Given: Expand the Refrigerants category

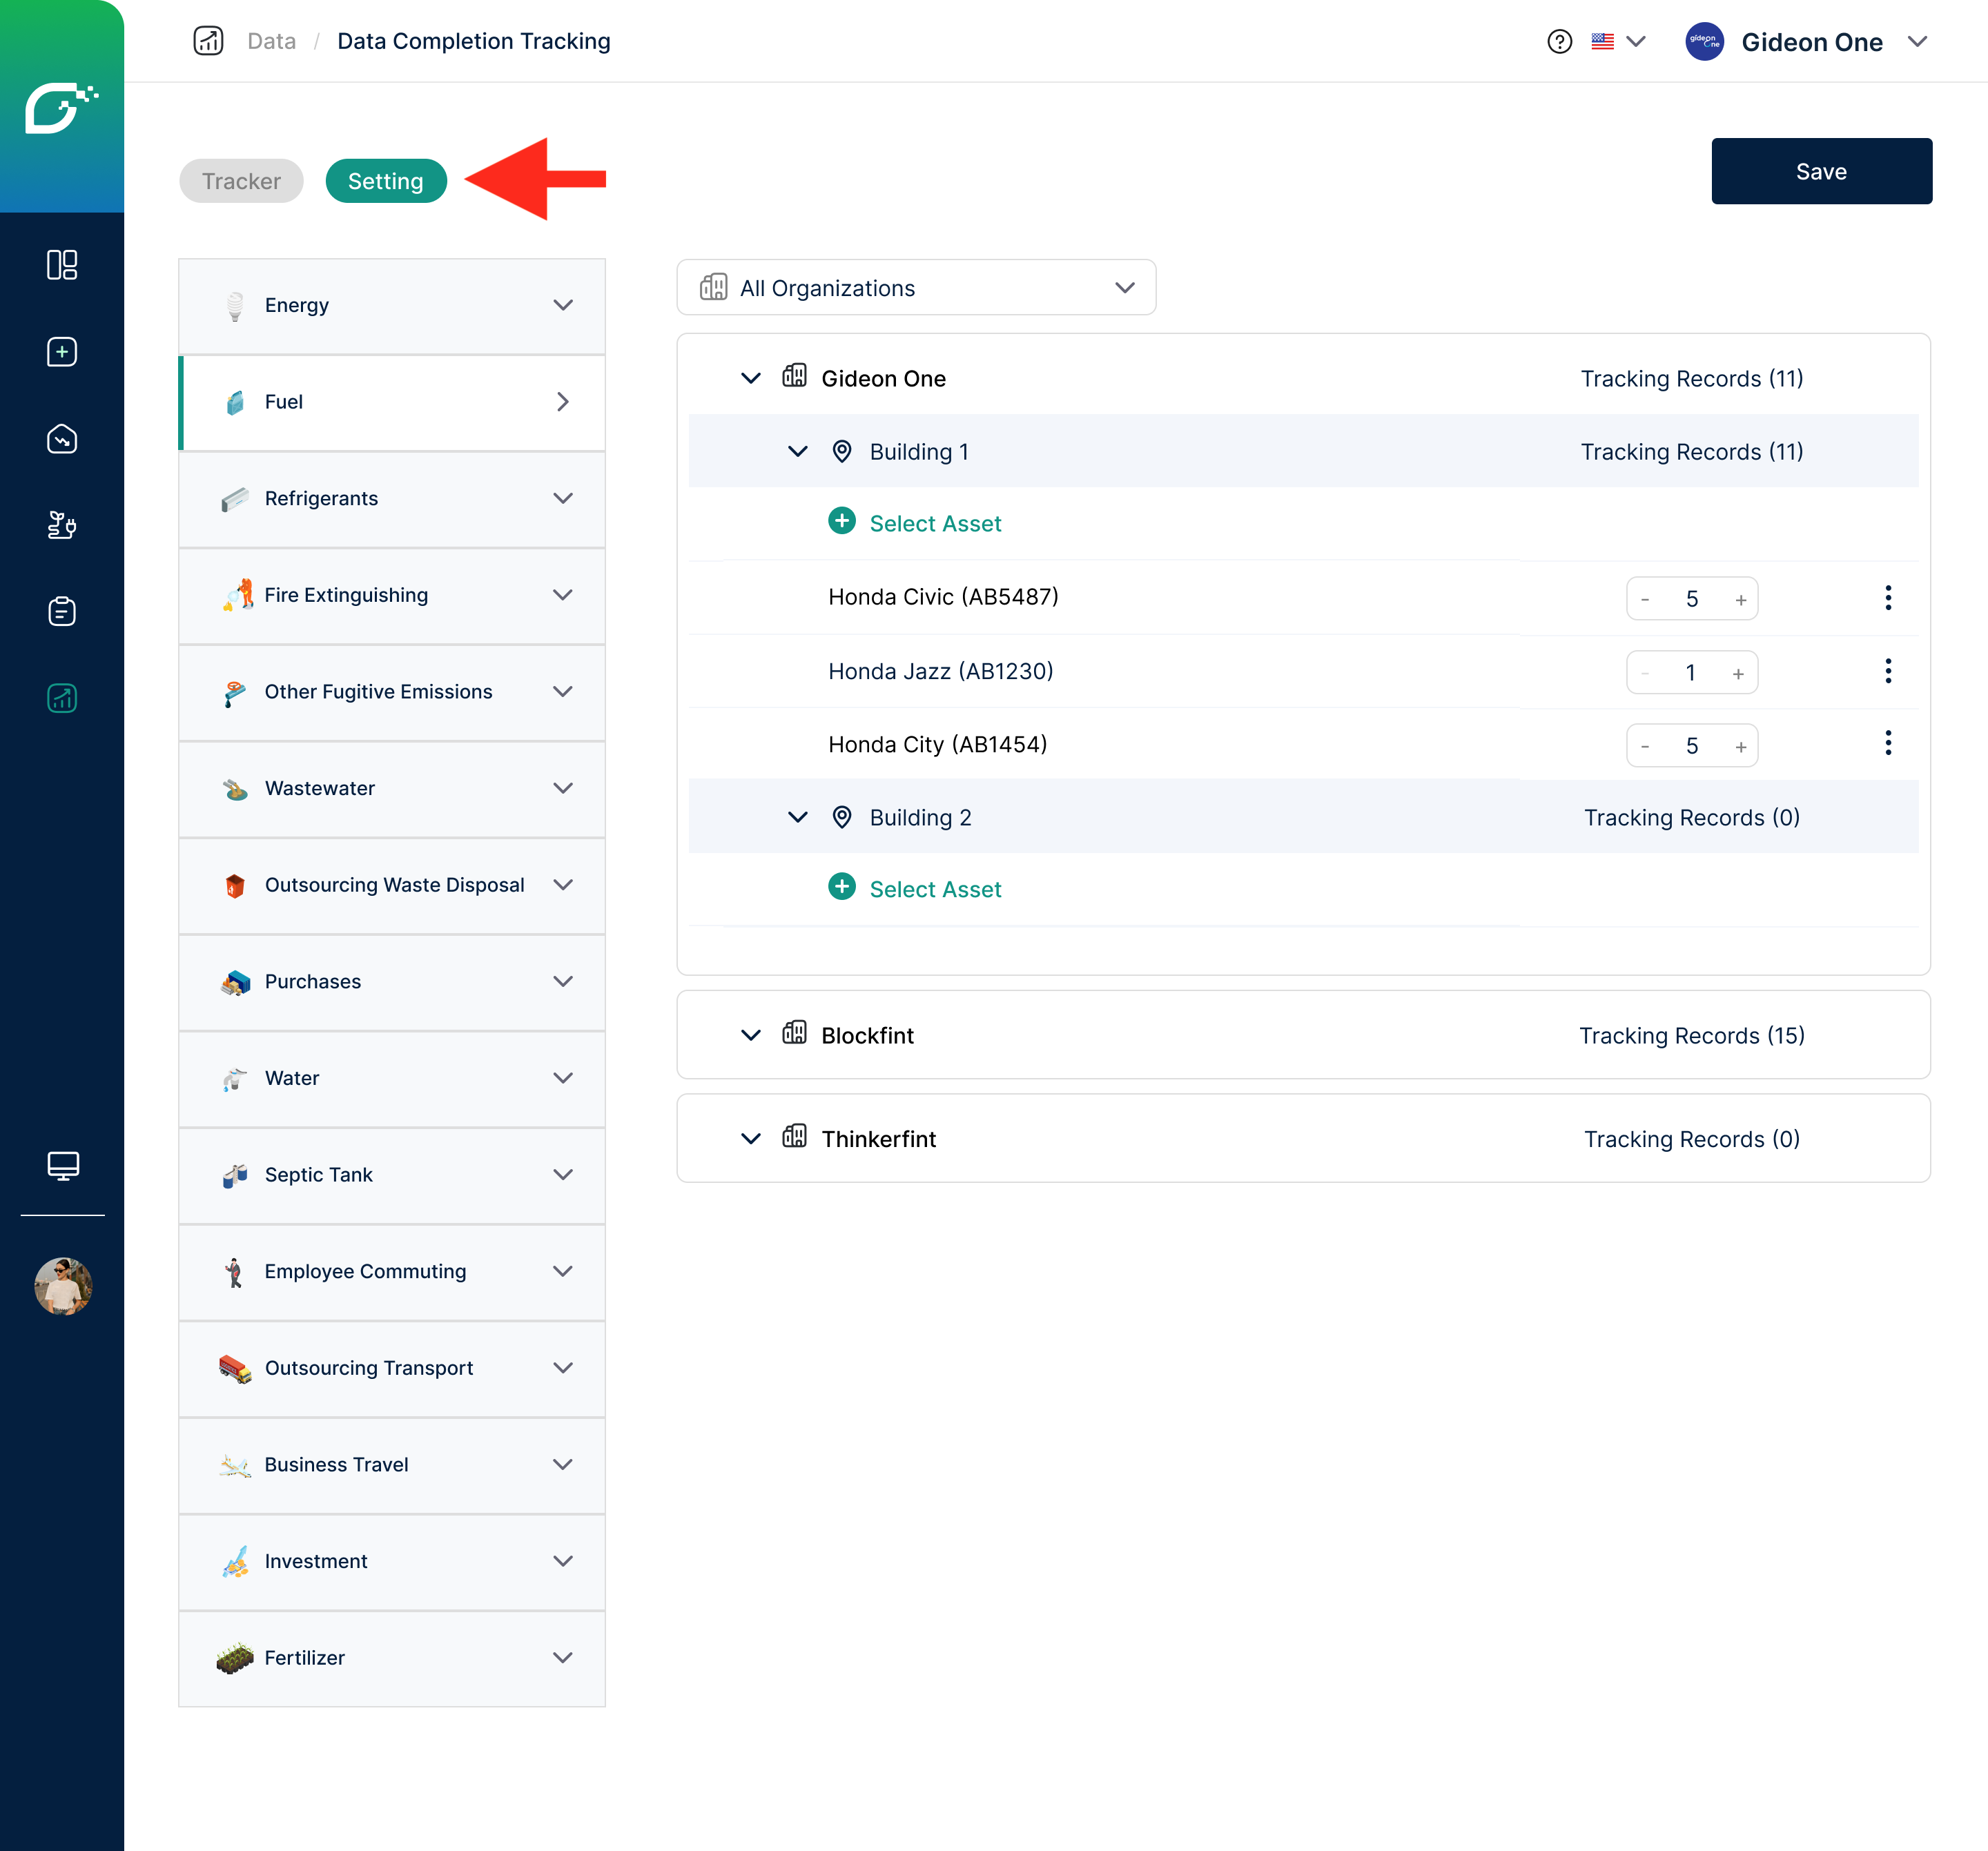Looking at the screenshot, I should 563,498.
